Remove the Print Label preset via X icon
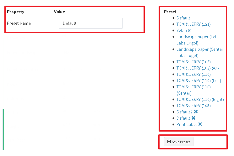This screenshot has width=234, height=156. tap(200, 124)
